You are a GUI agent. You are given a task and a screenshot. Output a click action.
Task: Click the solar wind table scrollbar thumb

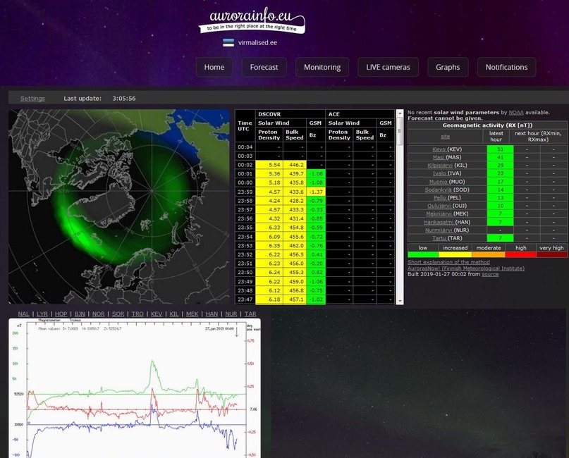coord(400,131)
